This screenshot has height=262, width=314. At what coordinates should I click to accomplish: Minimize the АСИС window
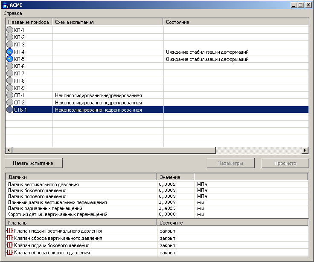pyautogui.click(x=294, y=5)
